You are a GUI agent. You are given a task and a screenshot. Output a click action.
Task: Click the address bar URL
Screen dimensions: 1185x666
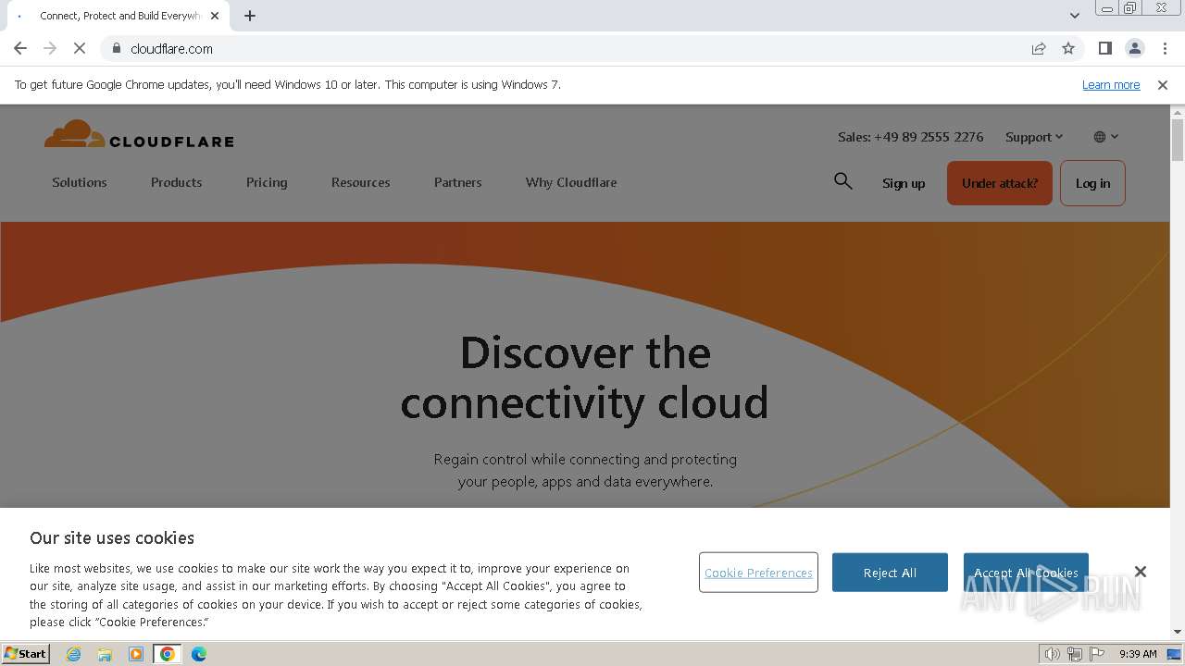[171, 48]
